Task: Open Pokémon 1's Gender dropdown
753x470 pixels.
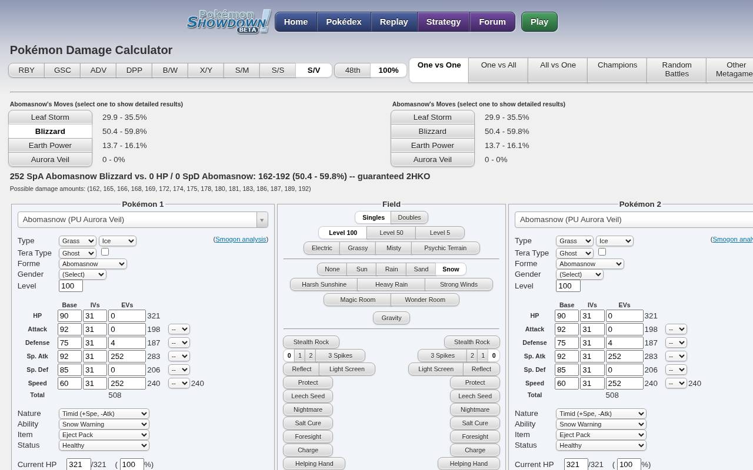Action: pos(82,274)
